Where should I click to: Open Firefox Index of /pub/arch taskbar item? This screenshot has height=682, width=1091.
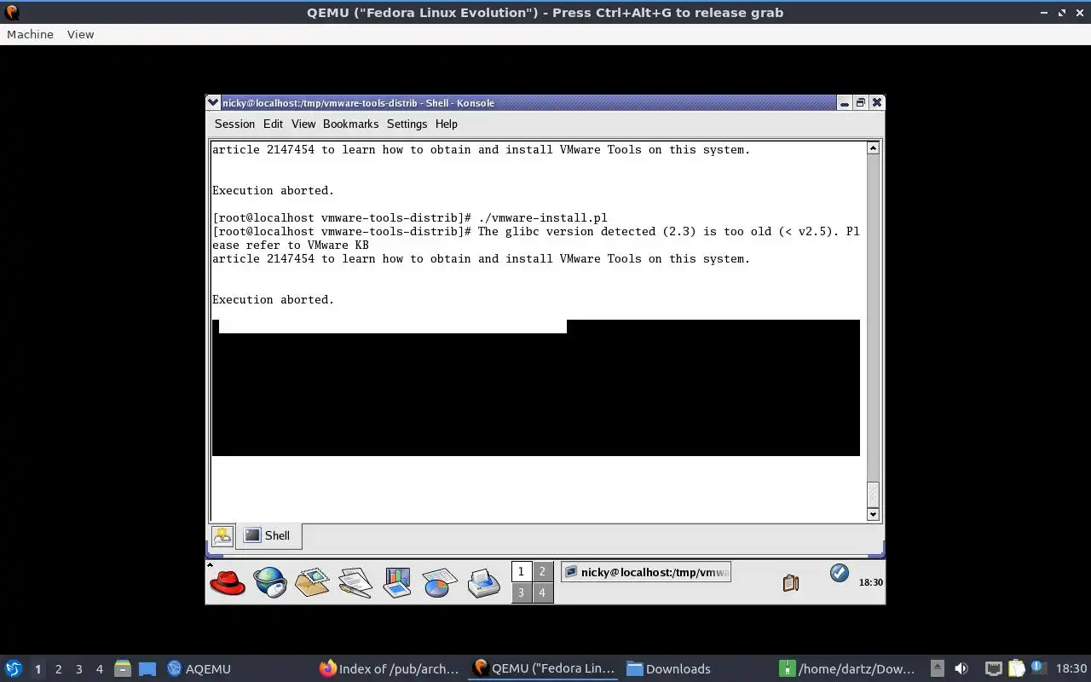pos(390,668)
